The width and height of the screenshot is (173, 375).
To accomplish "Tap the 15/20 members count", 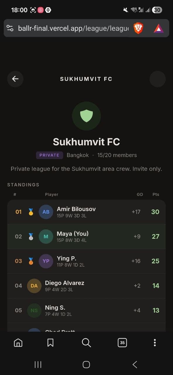I will (117, 155).
